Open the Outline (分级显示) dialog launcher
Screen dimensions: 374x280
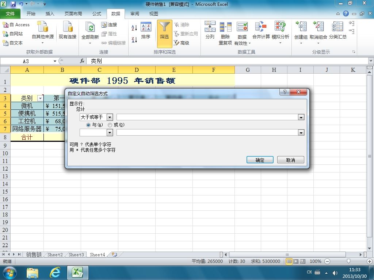pyautogui.click(x=354, y=52)
